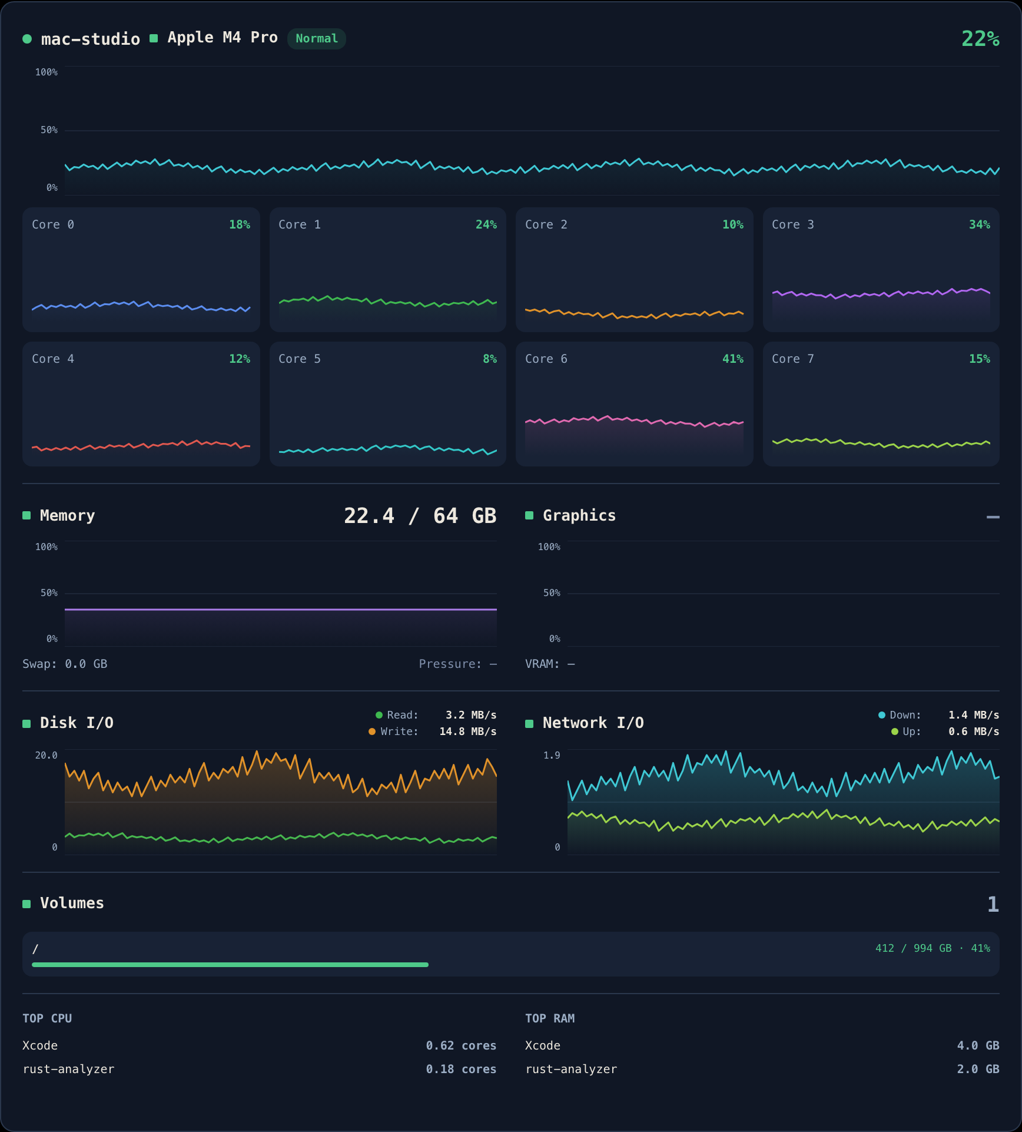Select Xcode in the TOP CPU list

(40, 1045)
